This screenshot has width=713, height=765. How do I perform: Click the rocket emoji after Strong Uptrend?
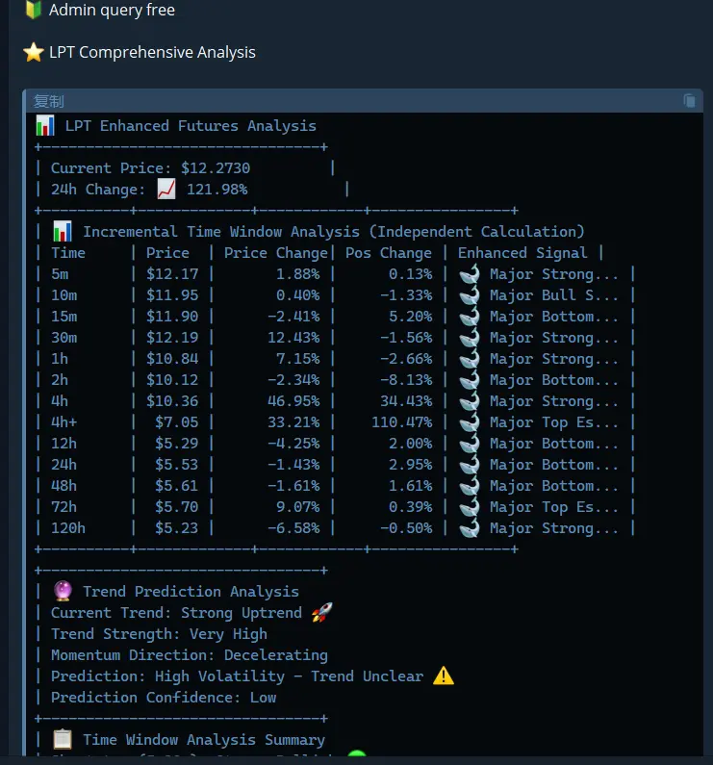[322, 612]
